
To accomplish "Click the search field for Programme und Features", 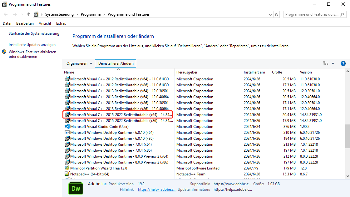I will pyautogui.click(x=312, y=14).
